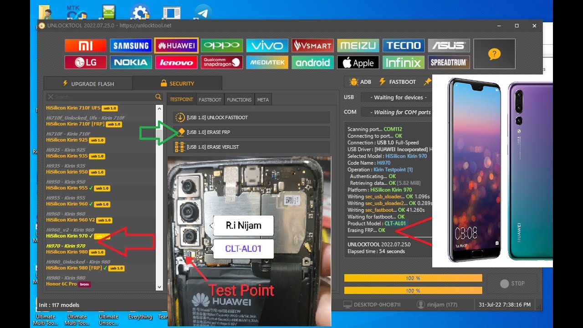
Task: Open the Telegram desktop icon
Action: coord(203,12)
